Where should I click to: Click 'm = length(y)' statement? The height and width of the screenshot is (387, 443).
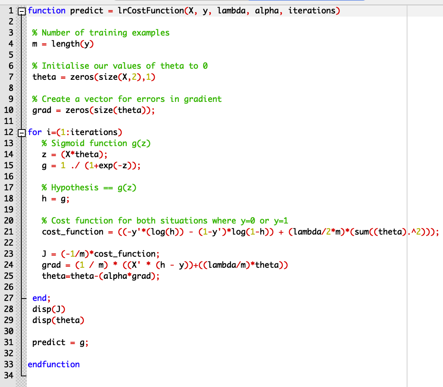pos(63,44)
